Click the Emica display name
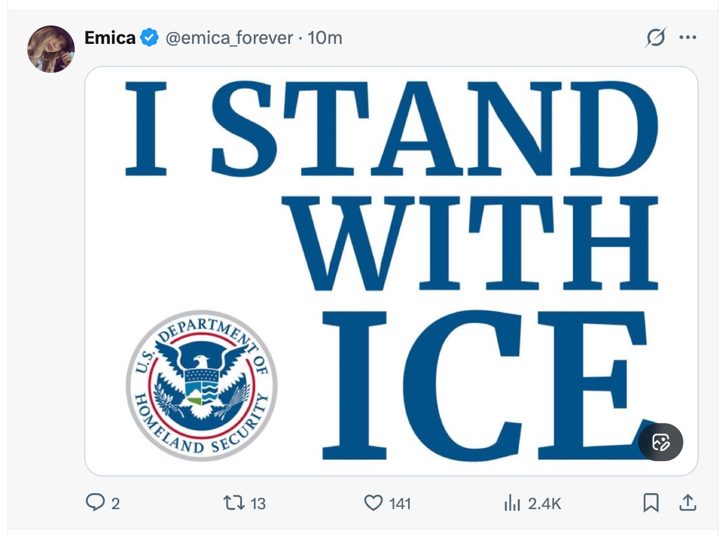 click(110, 38)
